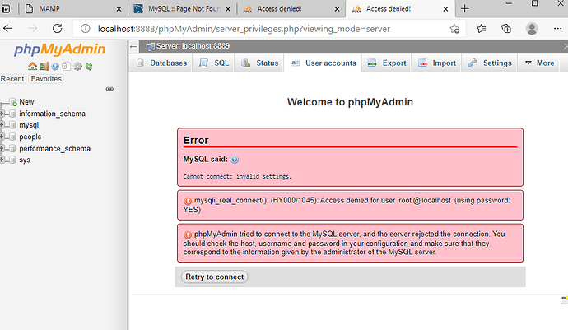Collapse navigation panel arrow beside Server breadcrumb

pyautogui.click(x=133, y=46)
